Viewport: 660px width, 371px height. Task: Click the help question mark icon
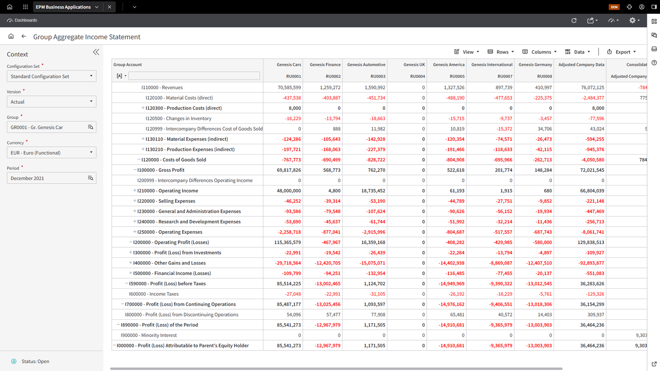click(654, 63)
